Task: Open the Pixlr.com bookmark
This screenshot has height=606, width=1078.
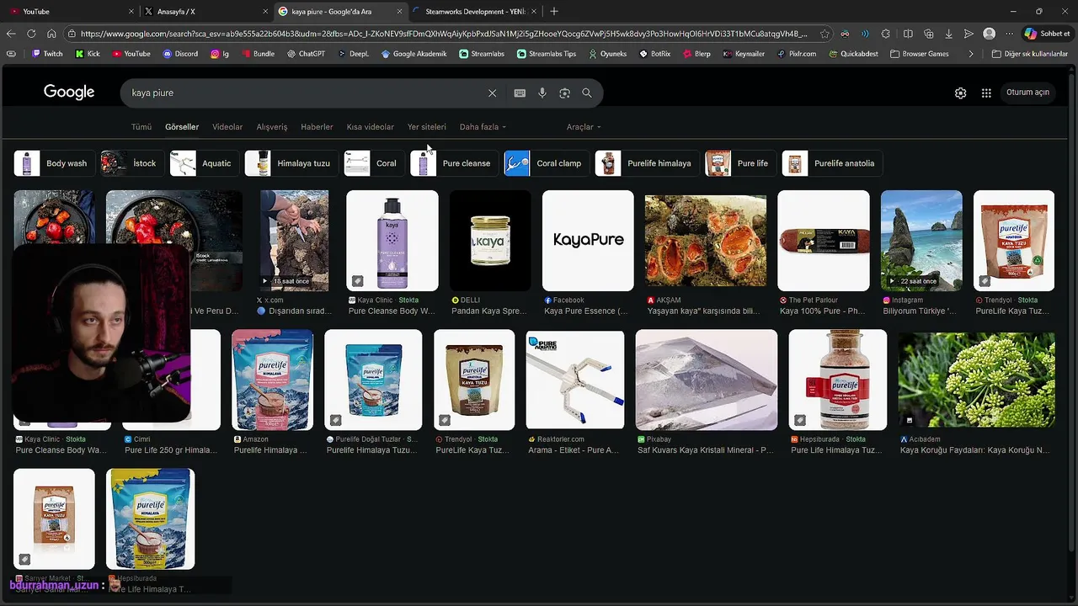Action: pyautogui.click(x=796, y=54)
